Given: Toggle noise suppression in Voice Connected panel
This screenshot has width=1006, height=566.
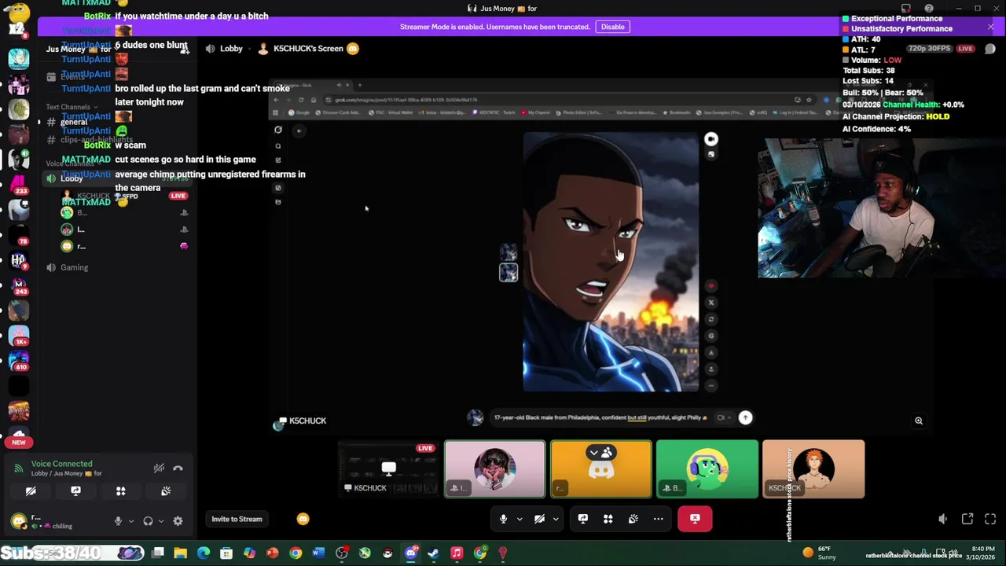Looking at the screenshot, I should tap(159, 469).
